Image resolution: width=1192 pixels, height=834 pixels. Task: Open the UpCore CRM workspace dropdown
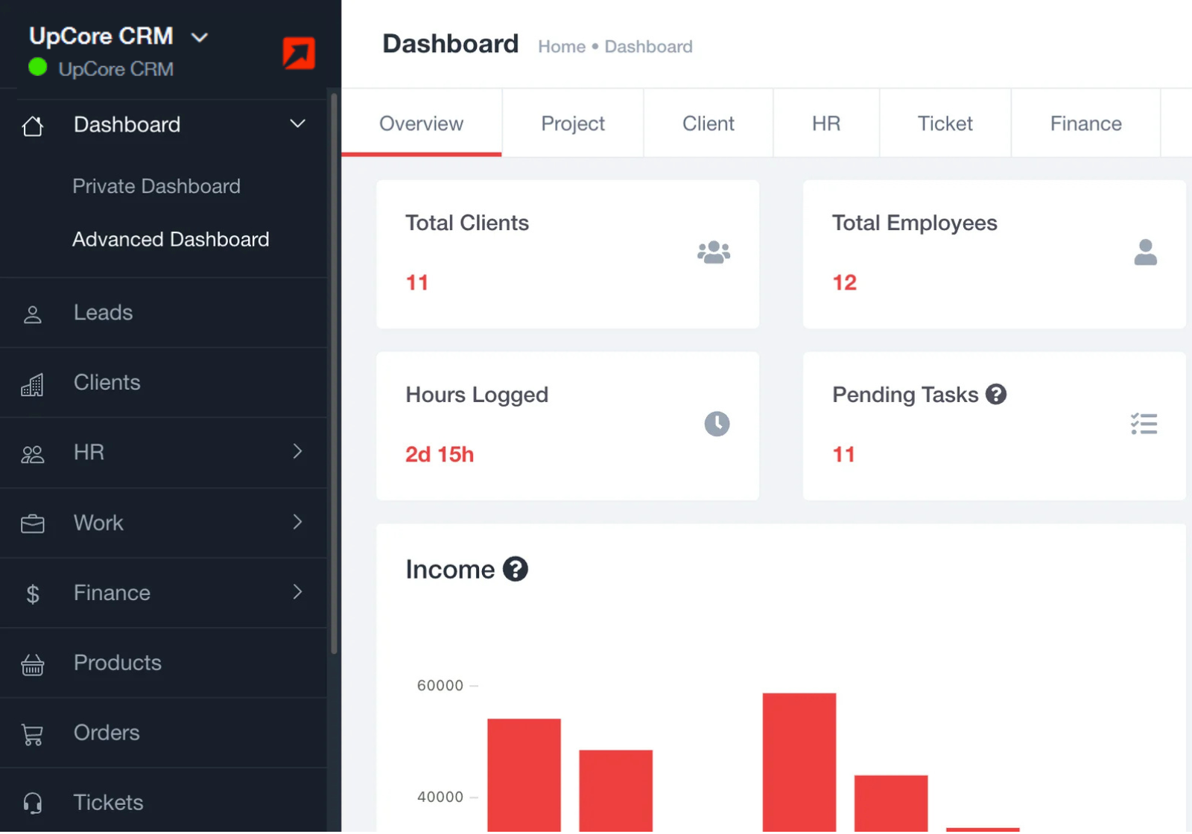click(x=199, y=37)
